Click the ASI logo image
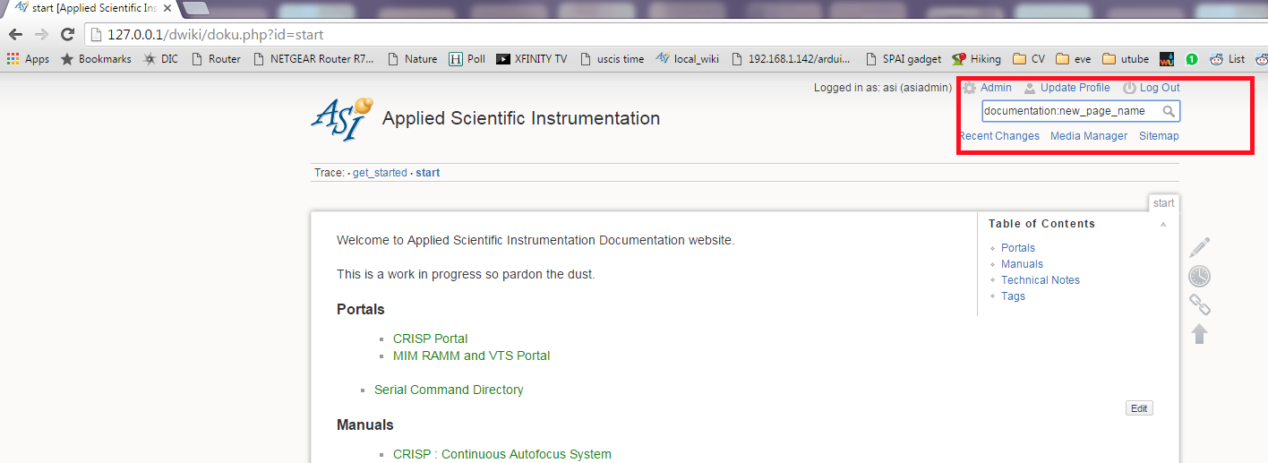The width and height of the screenshot is (1268, 463). [341, 119]
